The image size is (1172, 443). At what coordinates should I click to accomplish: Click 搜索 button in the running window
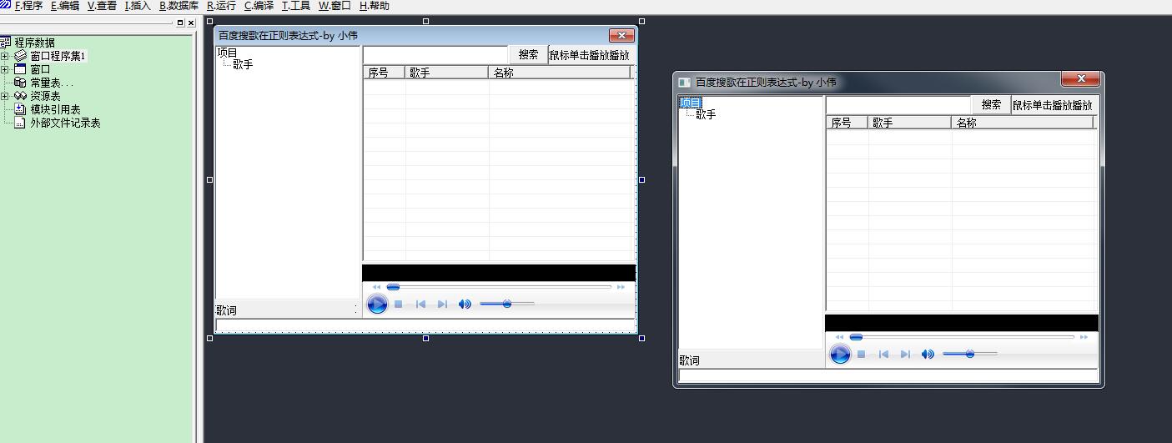pos(991,105)
